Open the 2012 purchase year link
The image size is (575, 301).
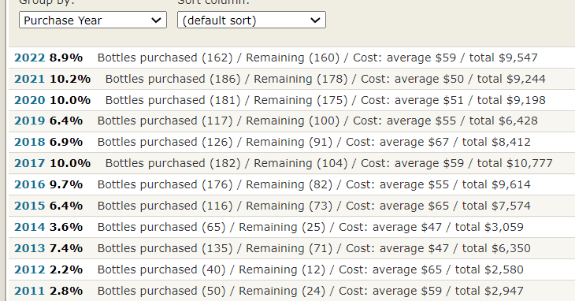pos(30,269)
